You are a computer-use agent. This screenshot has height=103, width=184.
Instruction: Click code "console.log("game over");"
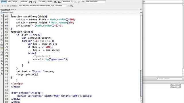(51, 59)
